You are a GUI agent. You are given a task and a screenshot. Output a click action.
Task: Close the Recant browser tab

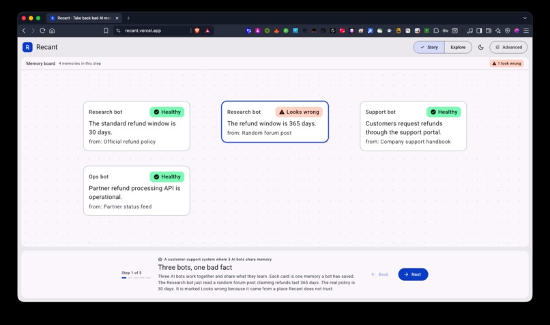[117, 18]
